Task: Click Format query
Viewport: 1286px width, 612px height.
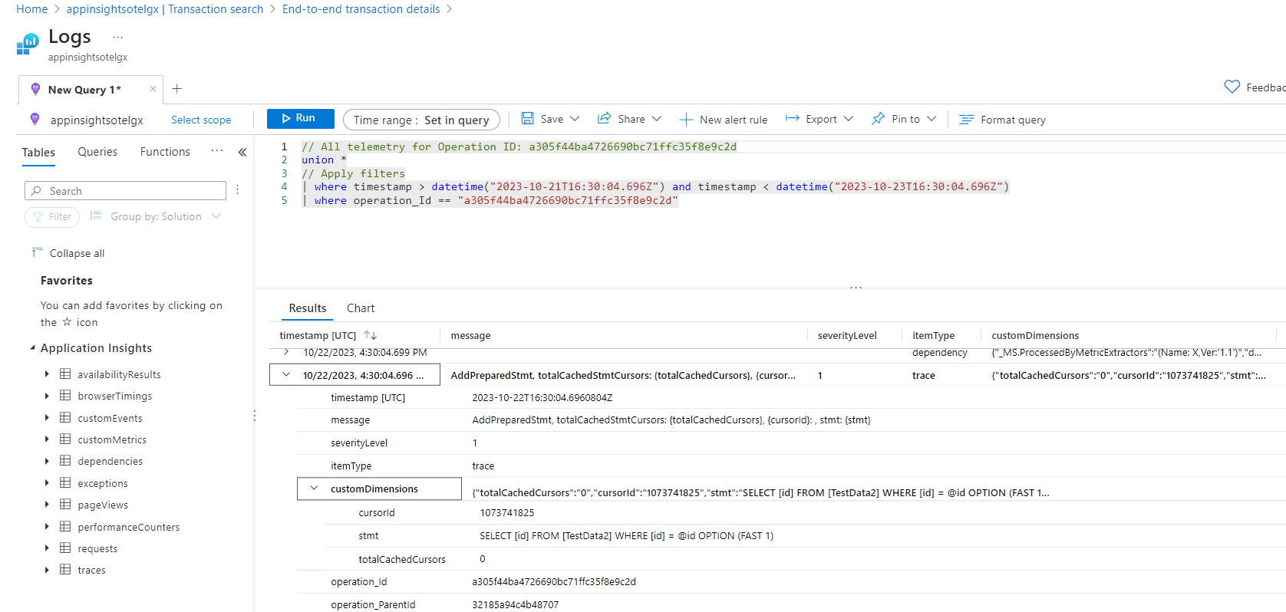Action: 1003,120
